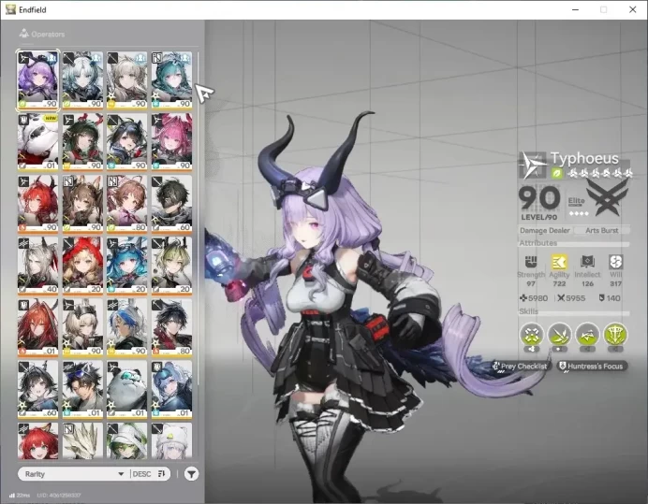
Task: Select the green-haired white-hood operator card in bottom row
Action: (x=126, y=440)
